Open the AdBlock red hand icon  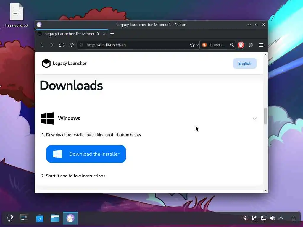241,45
